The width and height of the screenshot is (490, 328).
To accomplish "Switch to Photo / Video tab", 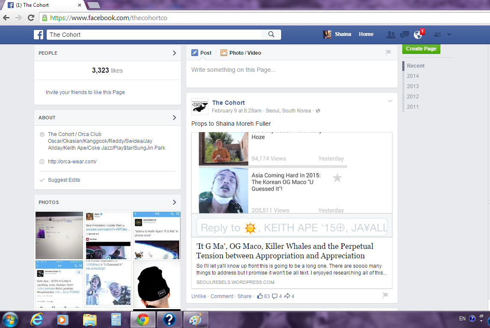I will coord(241,53).
